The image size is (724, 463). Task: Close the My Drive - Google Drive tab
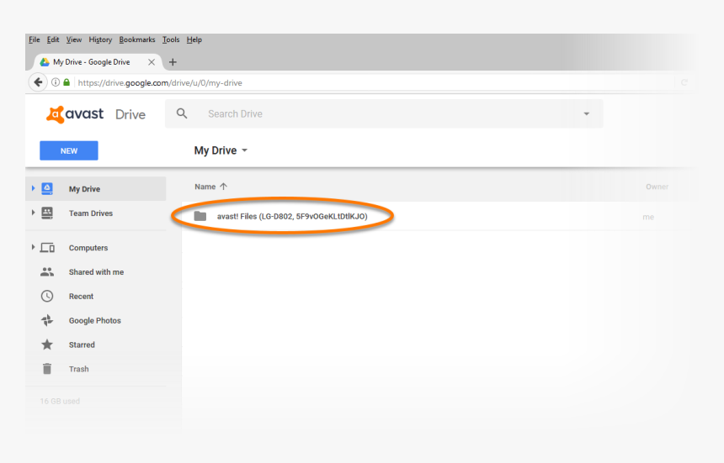tap(152, 62)
